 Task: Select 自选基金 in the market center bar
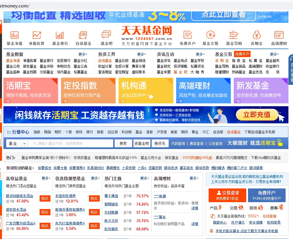[234, 132]
